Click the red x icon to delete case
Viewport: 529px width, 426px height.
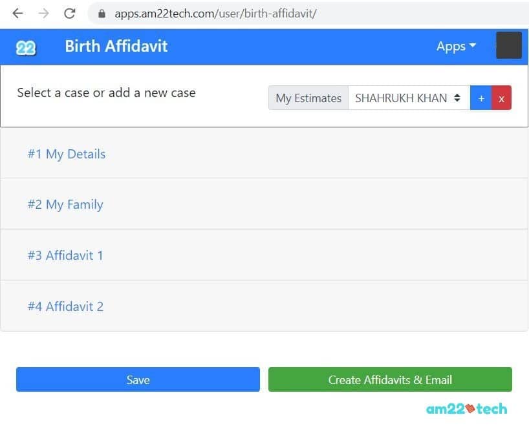(x=502, y=98)
